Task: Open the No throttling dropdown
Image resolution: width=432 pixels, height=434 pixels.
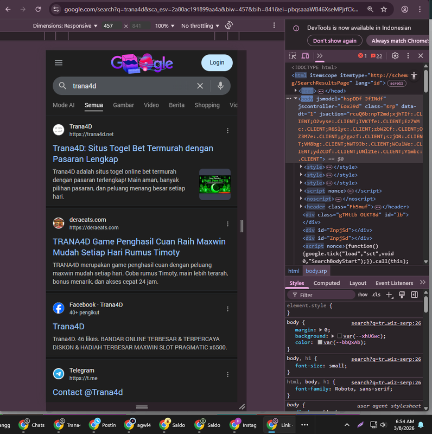Action: (200, 25)
